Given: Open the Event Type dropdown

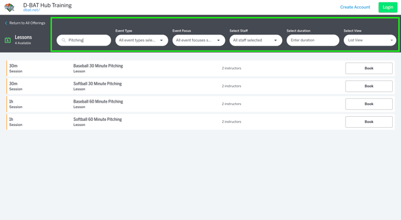Looking at the screenshot, I should (x=142, y=40).
